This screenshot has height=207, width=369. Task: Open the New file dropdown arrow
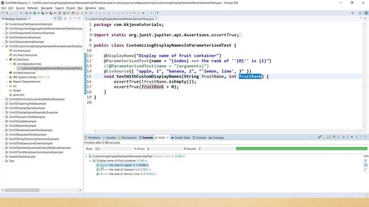[x=7, y=13]
